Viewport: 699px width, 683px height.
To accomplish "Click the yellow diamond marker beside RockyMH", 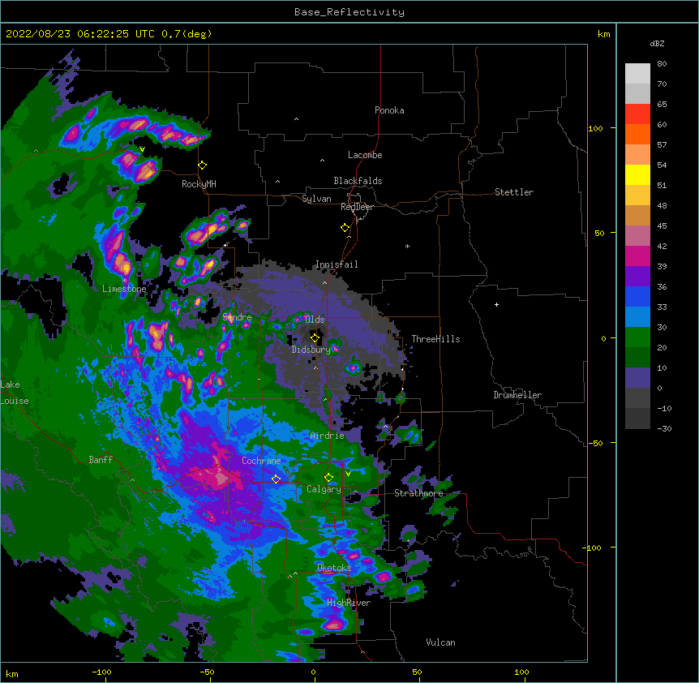I will (x=203, y=165).
